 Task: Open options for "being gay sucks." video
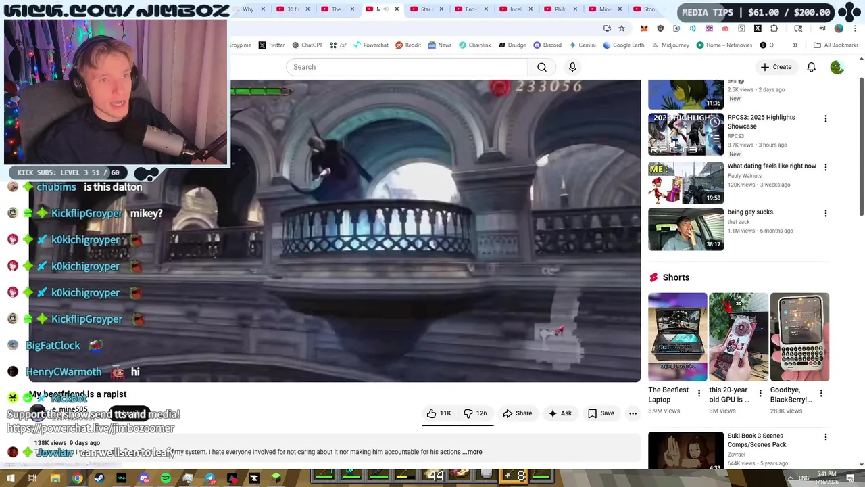pos(825,213)
